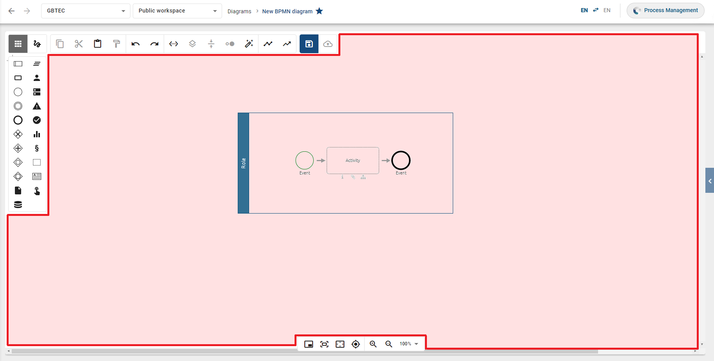Screen dimensions: 714x361
Task: Select the Role lane header
Action: pos(243,163)
